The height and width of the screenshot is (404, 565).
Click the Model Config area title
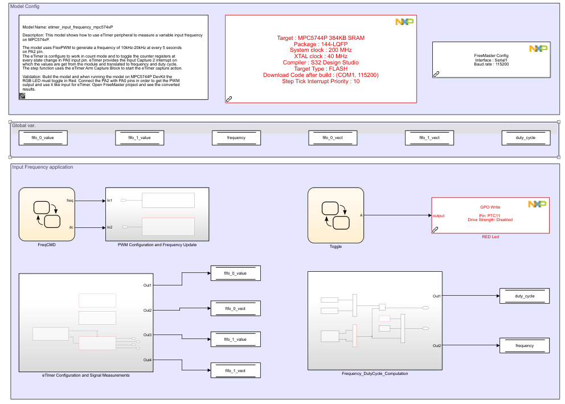pos(24,6)
